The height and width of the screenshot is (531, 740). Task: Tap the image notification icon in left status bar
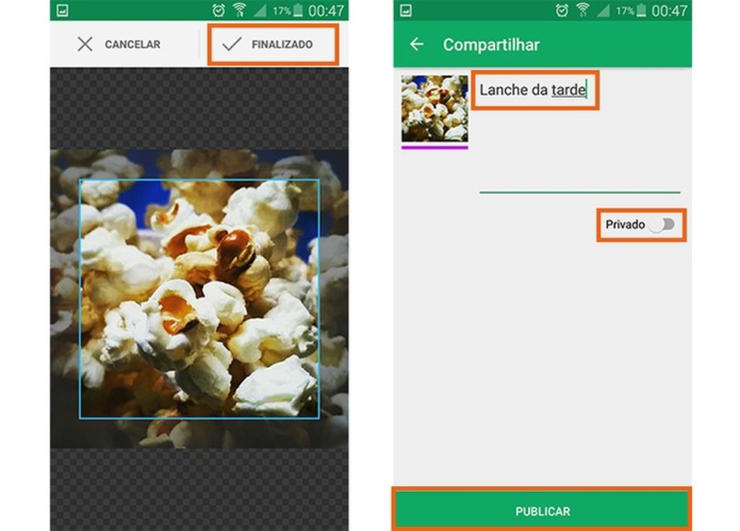click(x=62, y=10)
